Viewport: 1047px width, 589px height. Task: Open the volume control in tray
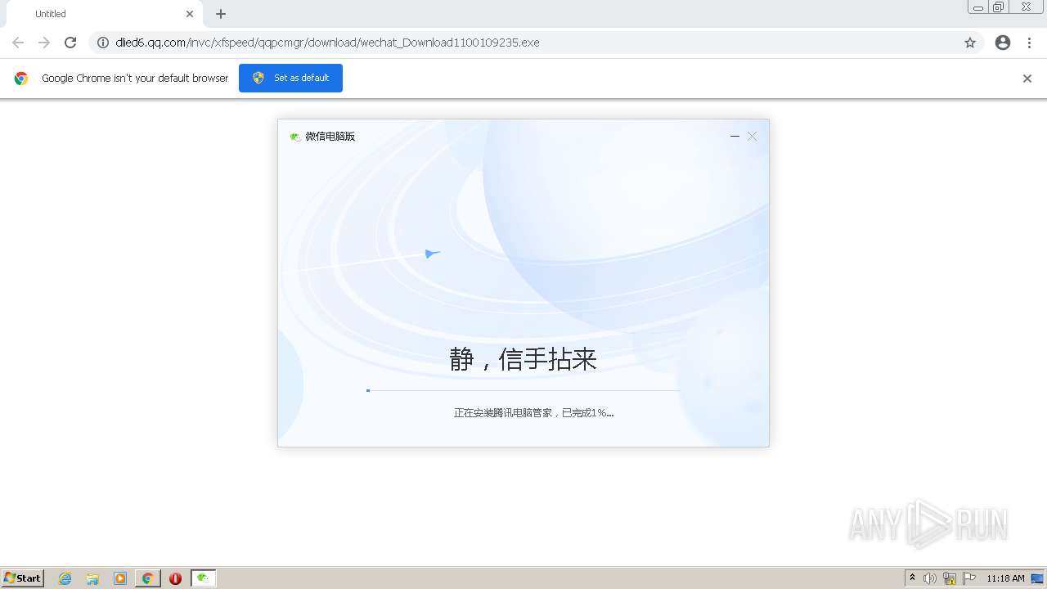click(930, 578)
